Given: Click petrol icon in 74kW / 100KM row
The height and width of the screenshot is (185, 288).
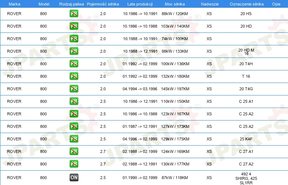Looking at the screenshot, I should pyautogui.click(x=74, y=39).
